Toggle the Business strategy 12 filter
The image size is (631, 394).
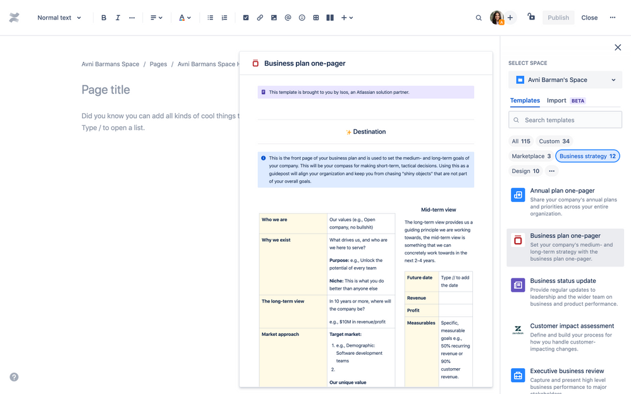coord(587,156)
